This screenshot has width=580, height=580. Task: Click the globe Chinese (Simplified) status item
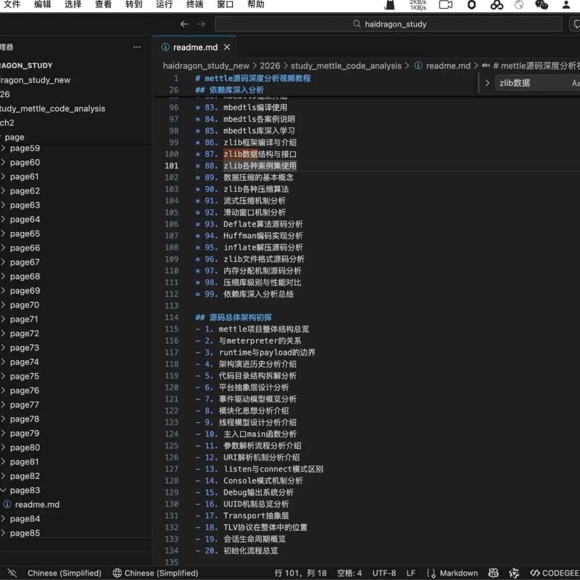pos(155,574)
